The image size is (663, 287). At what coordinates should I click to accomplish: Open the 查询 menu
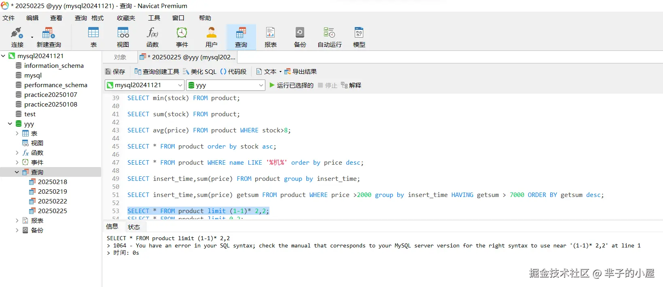80,18
